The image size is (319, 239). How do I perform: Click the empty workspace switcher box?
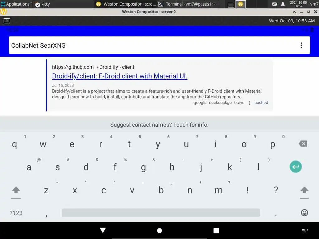[x=231, y=5]
